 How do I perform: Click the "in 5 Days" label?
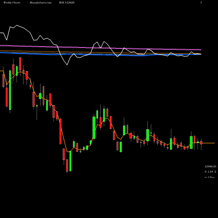209,177
